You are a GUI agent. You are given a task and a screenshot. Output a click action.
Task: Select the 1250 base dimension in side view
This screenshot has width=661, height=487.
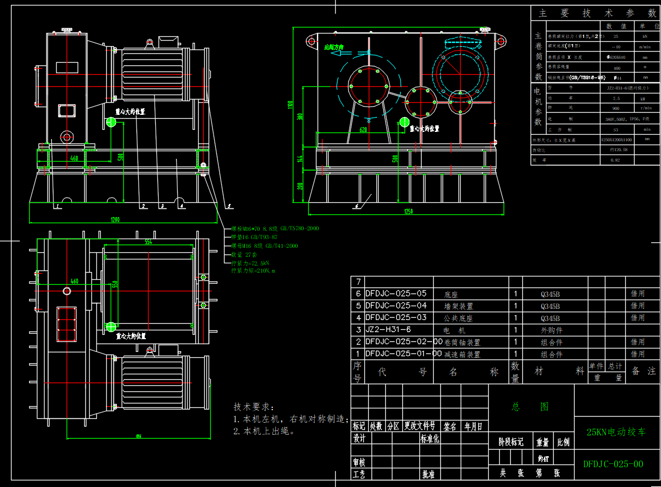click(x=408, y=211)
